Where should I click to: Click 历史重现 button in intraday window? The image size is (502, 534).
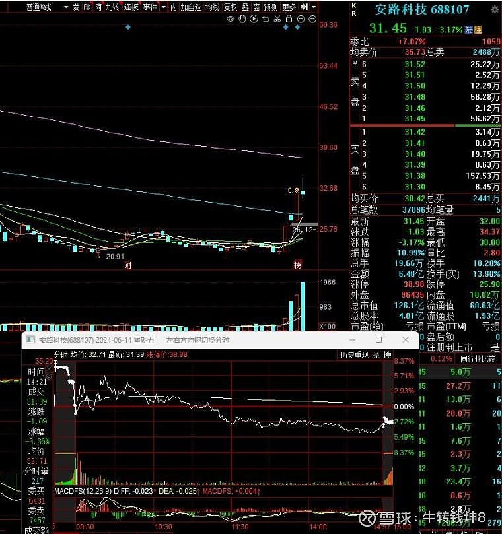pyautogui.click(x=354, y=355)
